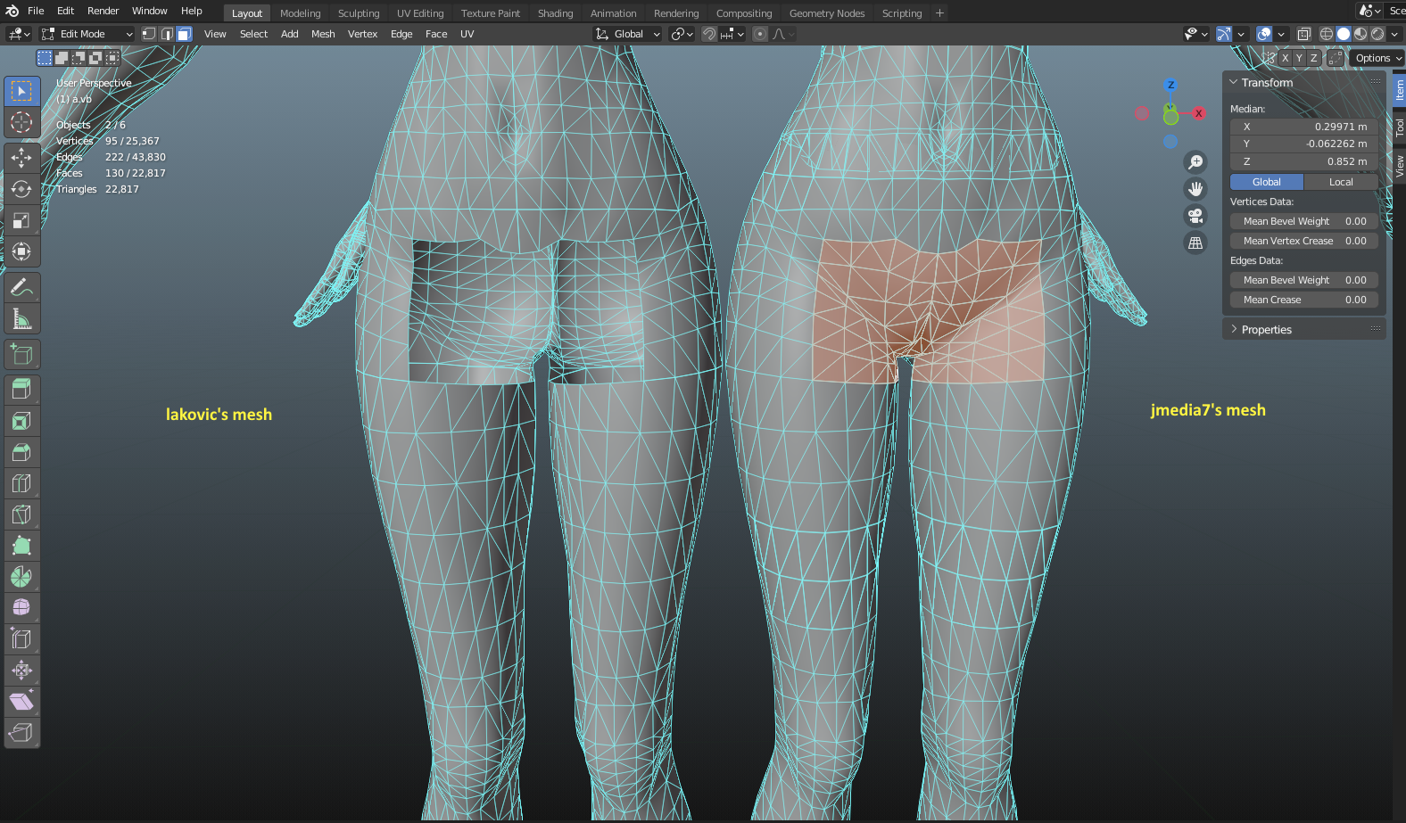Enable face select mode
1406x823 pixels.
point(184,34)
